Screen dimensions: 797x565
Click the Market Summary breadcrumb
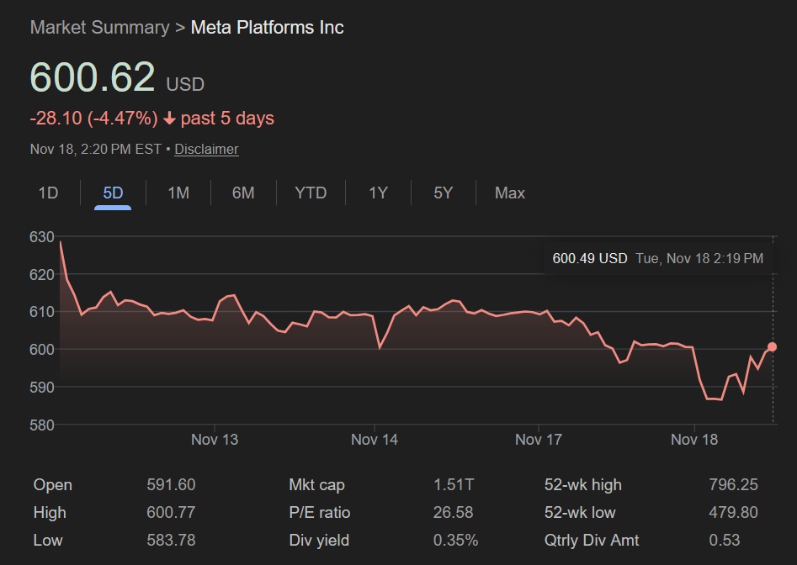99,28
